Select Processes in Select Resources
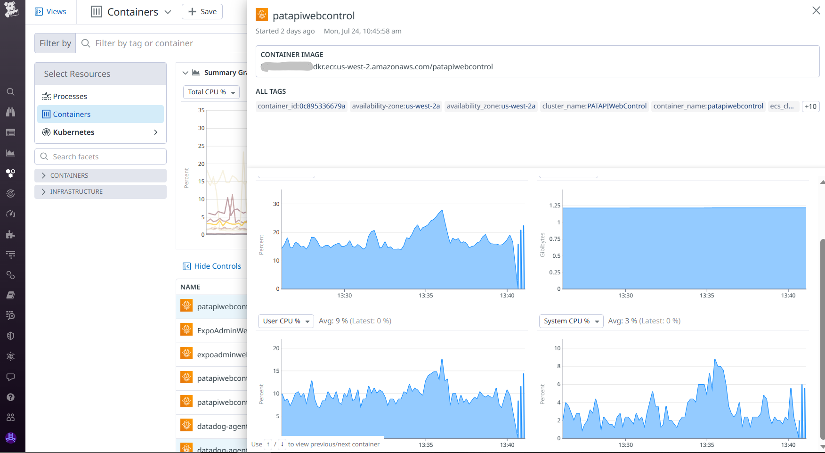 [x=70, y=97]
